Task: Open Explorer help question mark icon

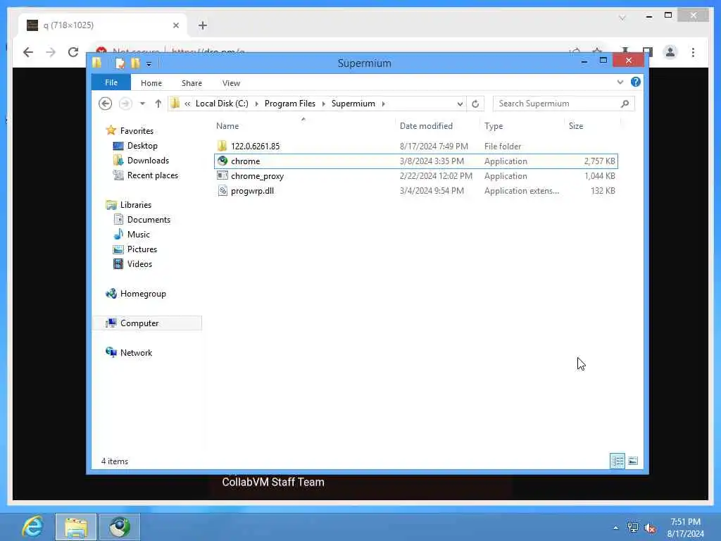Action: (x=636, y=82)
